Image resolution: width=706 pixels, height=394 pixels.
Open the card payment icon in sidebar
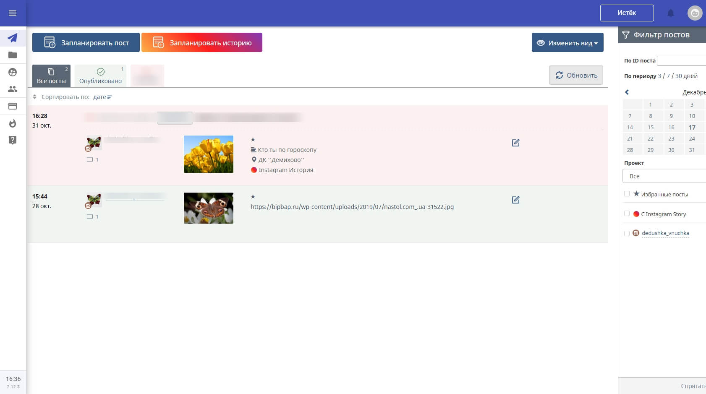[x=13, y=106]
